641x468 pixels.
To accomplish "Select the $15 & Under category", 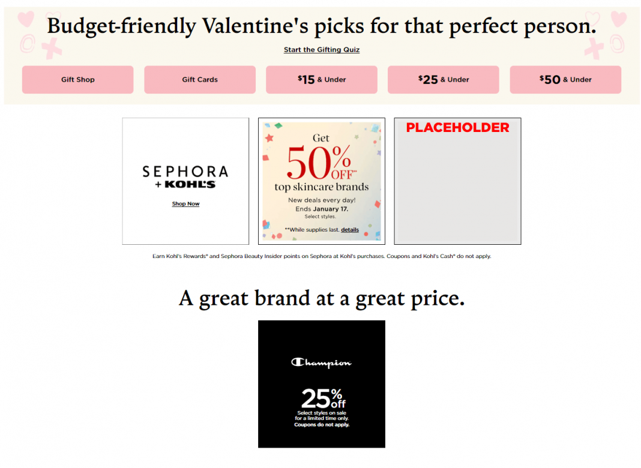I will pyautogui.click(x=322, y=79).
